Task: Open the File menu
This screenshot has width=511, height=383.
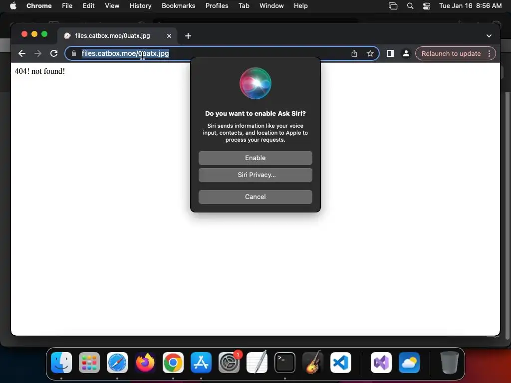Action: pyautogui.click(x=67, y=5)
